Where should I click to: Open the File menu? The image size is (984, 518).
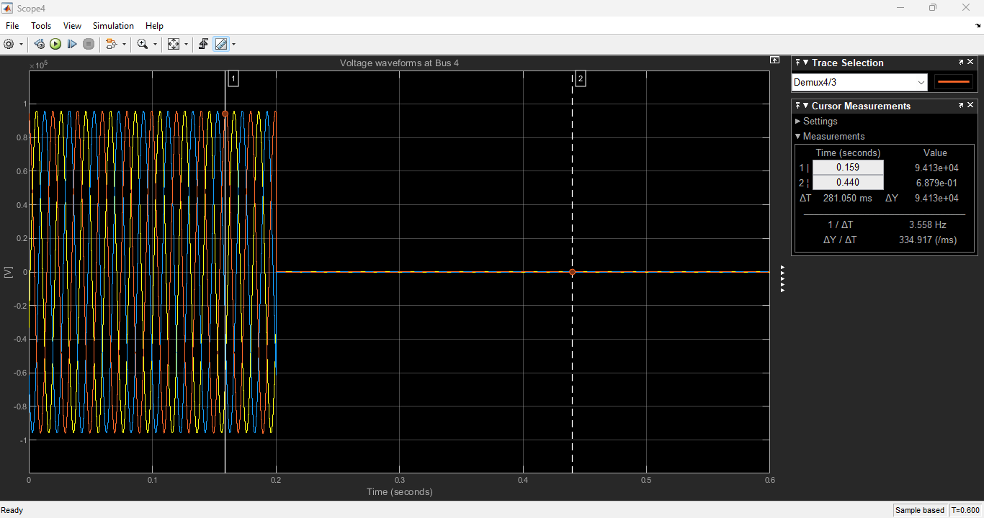pos(12,26)
